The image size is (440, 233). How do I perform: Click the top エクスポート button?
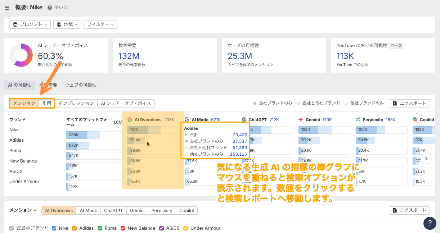pyautogui.click(x=409, y=104)
